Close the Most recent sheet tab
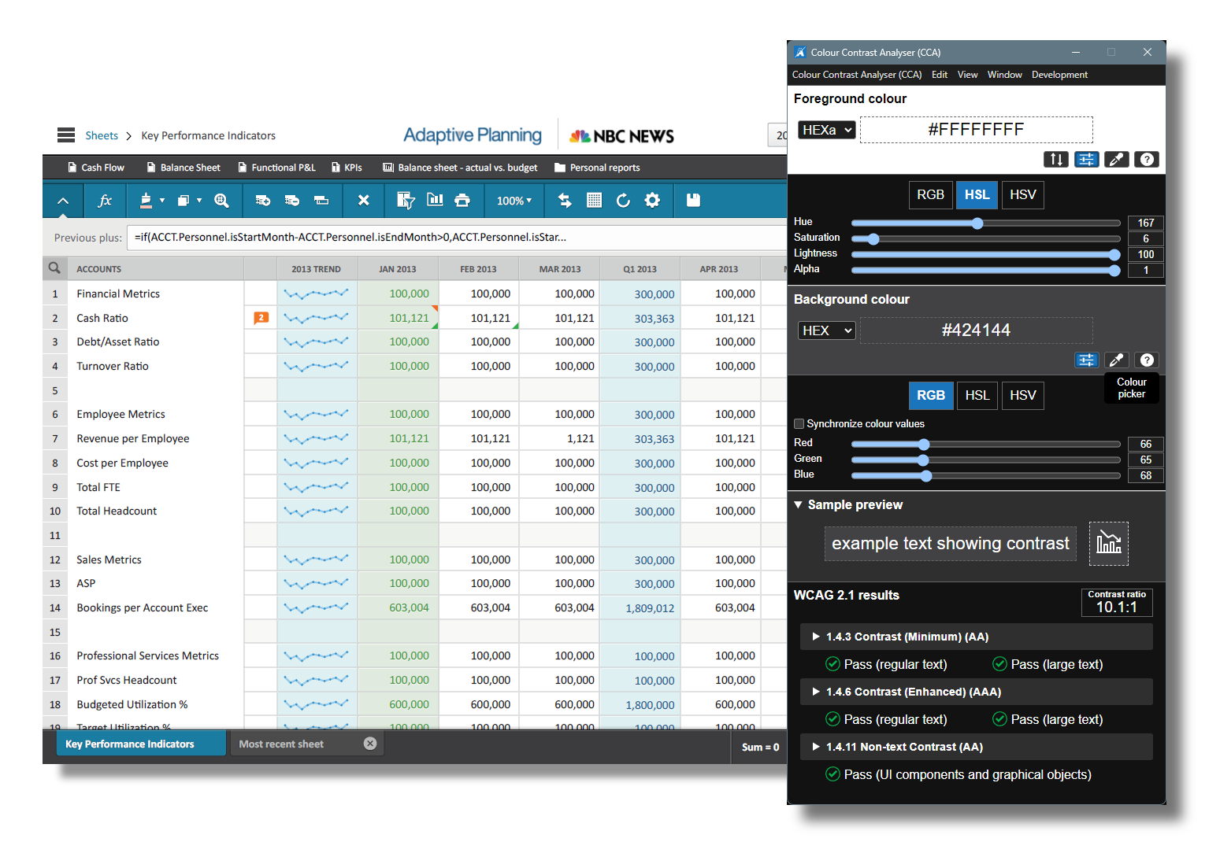The height and width of the screenshot is (864, 1220). 370,744
